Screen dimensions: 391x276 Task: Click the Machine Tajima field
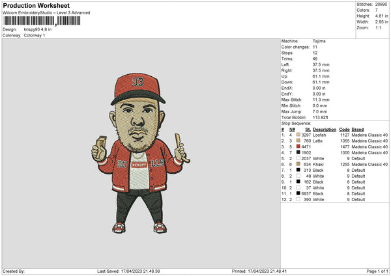pyautogui.click(x=304, y=41)
